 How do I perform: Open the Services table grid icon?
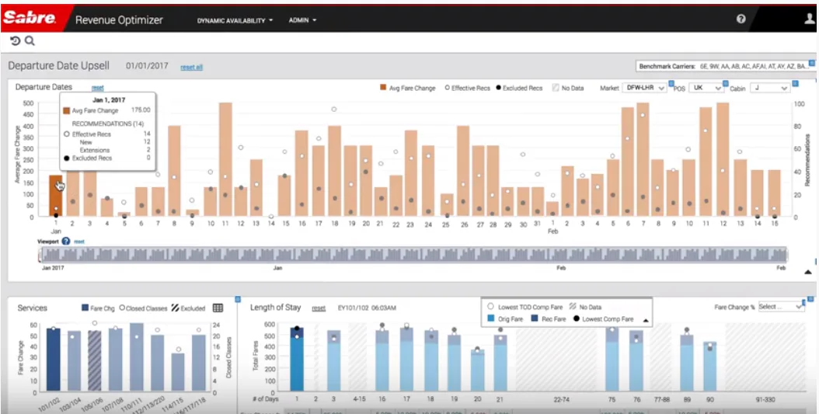pyautogui.click(x=218, y=308)
